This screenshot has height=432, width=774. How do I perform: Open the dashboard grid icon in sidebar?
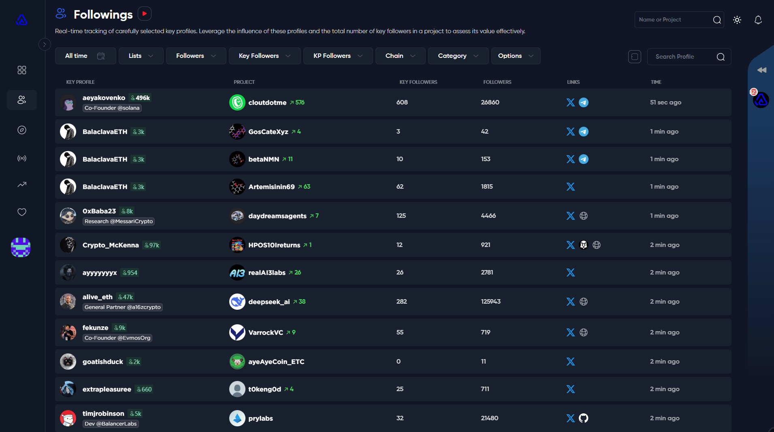click(x=22, y=70)
